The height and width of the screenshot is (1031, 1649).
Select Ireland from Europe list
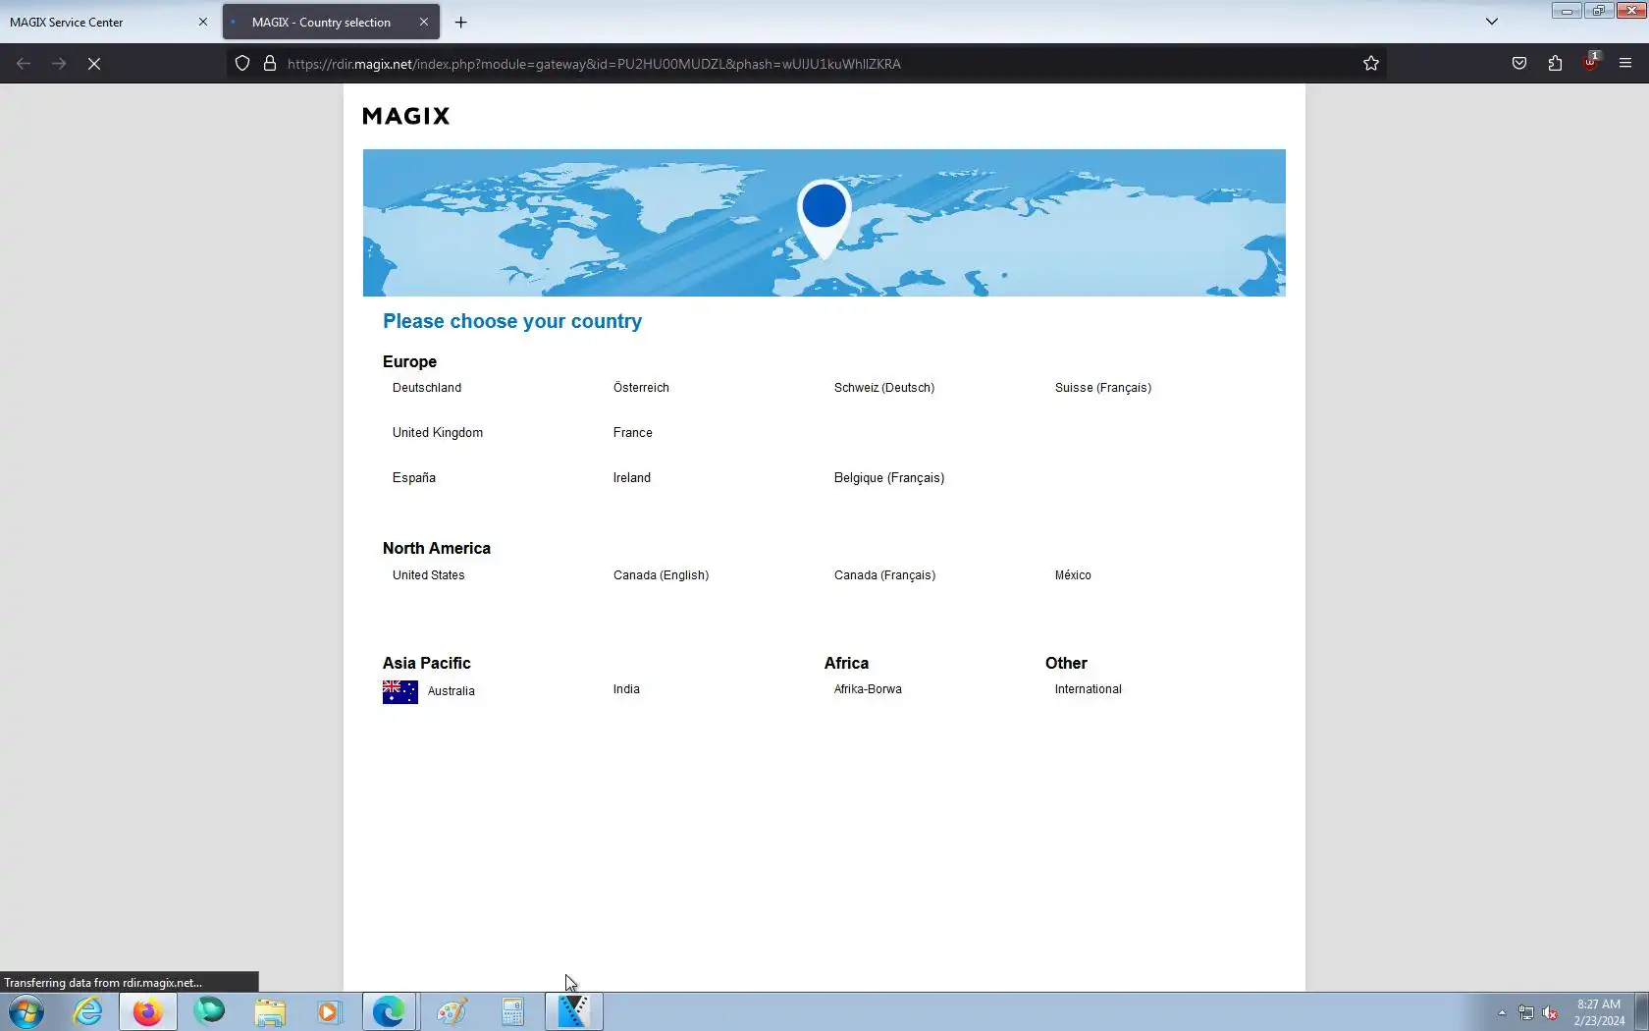click(x=632, y=478)
